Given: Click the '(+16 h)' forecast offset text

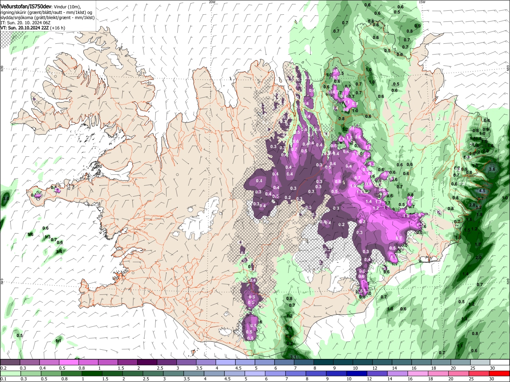Looking at the screenshot, I should click(x=58, y=28).
